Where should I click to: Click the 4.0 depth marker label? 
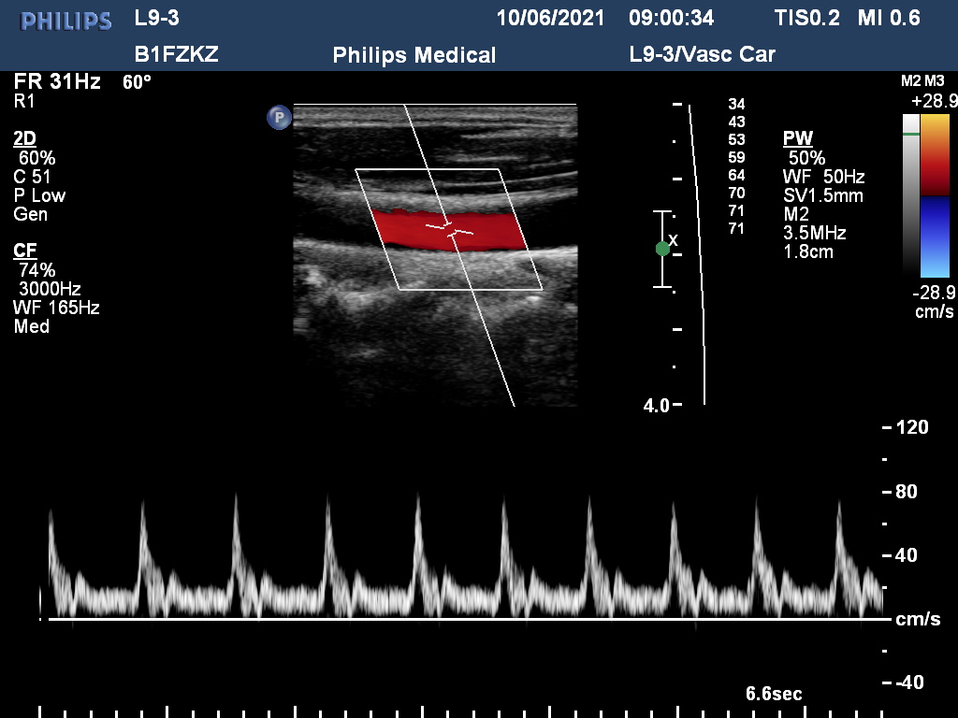click(656, 406)
